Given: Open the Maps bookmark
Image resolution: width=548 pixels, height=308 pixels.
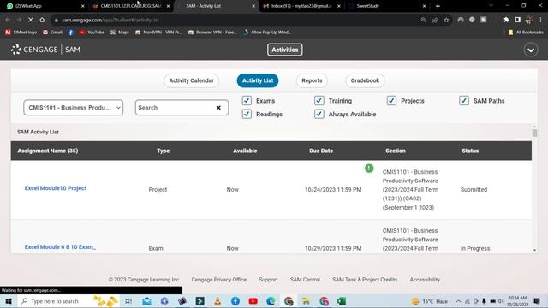Looking at the screenshot, I should [120, 33].
